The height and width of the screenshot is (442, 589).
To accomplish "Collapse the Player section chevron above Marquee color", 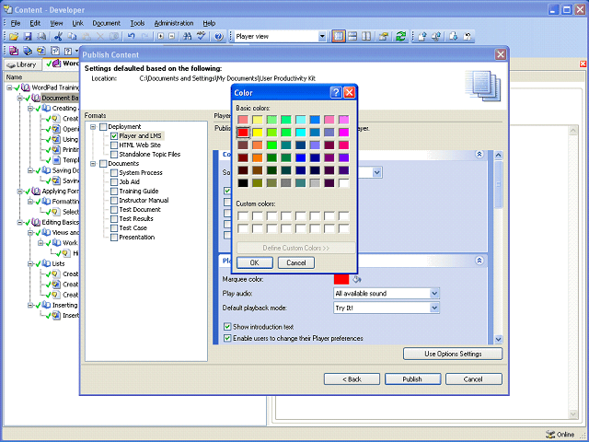I will (x=479, y=261).
